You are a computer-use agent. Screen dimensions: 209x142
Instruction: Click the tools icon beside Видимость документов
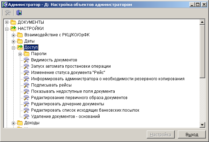click(27, 60)
